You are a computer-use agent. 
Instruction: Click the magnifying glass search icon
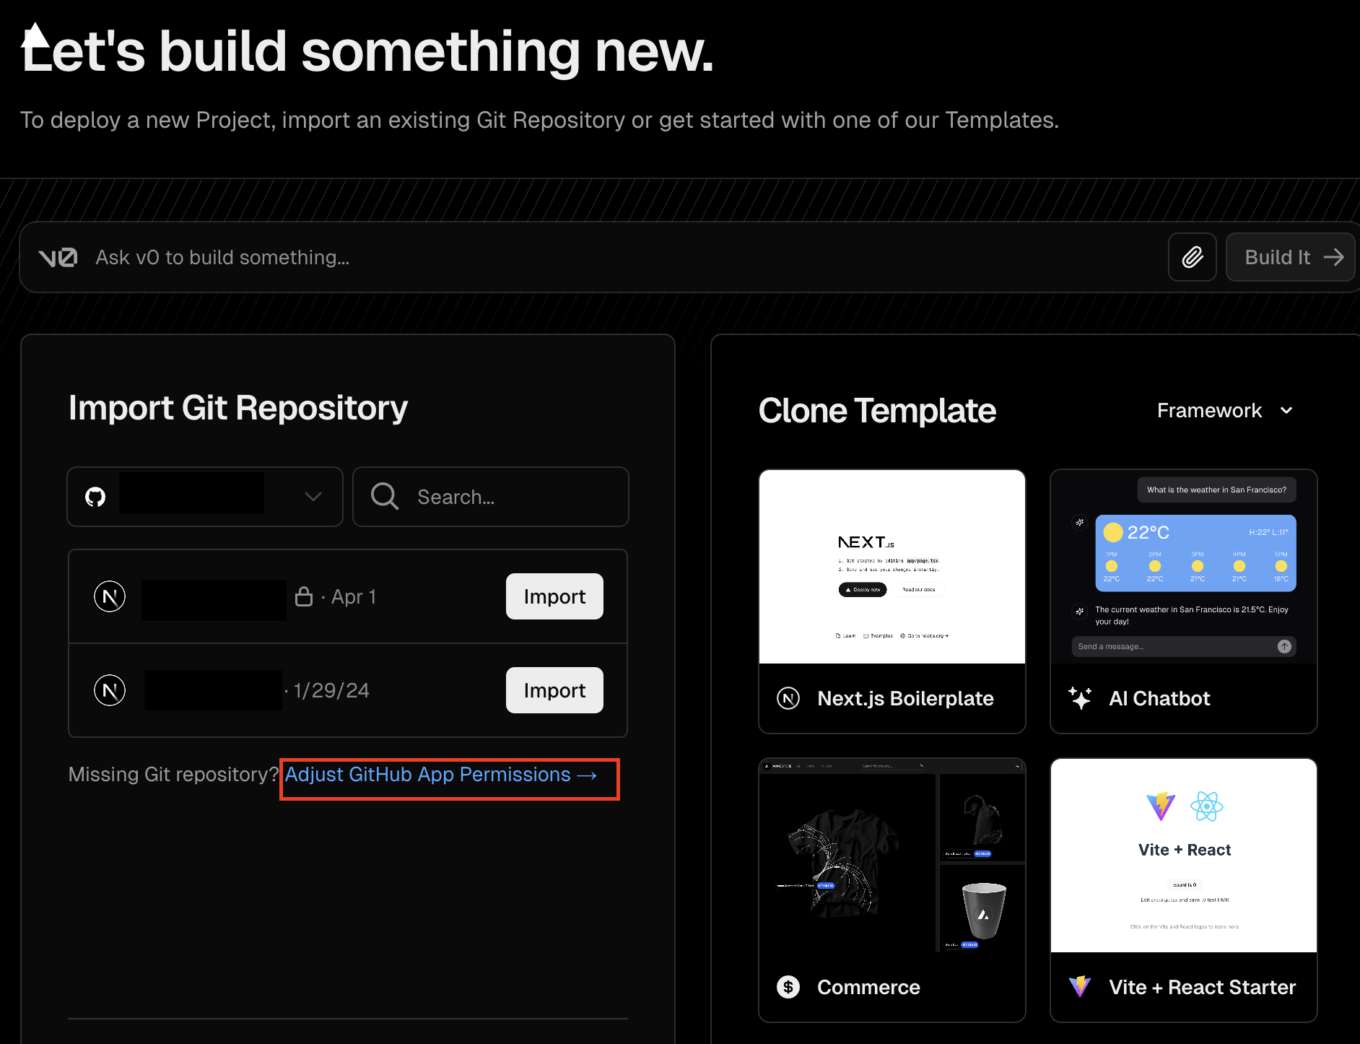[x=385, y=497]
